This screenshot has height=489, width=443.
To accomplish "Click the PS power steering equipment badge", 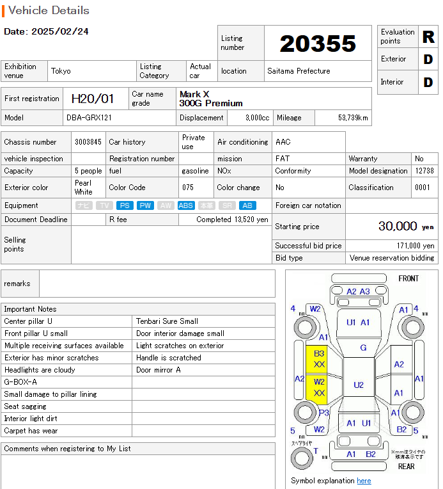I will tap(125, 205).
